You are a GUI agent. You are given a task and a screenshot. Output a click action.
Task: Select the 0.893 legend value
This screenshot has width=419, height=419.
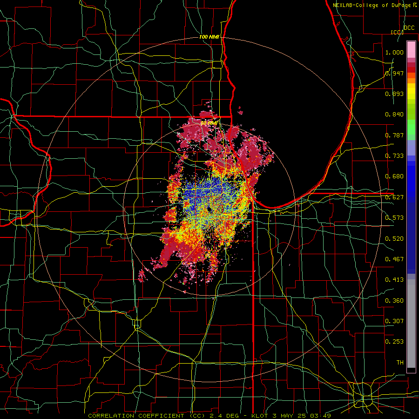[x=394, y=94]
